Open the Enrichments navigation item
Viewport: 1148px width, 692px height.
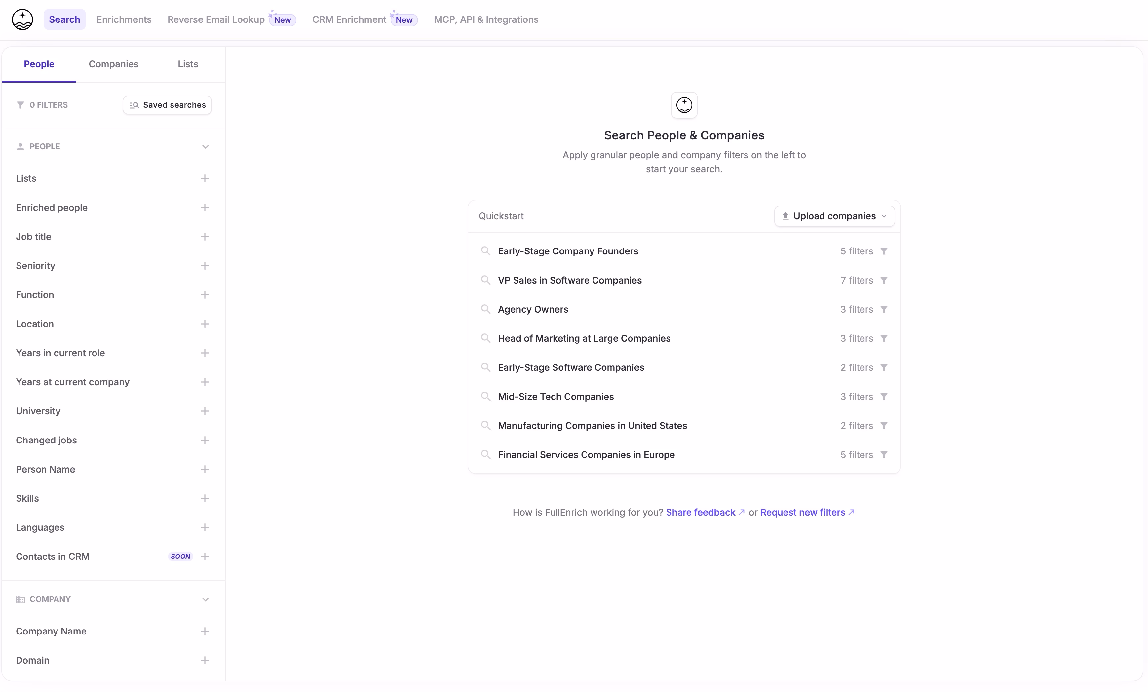click(124, 19)
